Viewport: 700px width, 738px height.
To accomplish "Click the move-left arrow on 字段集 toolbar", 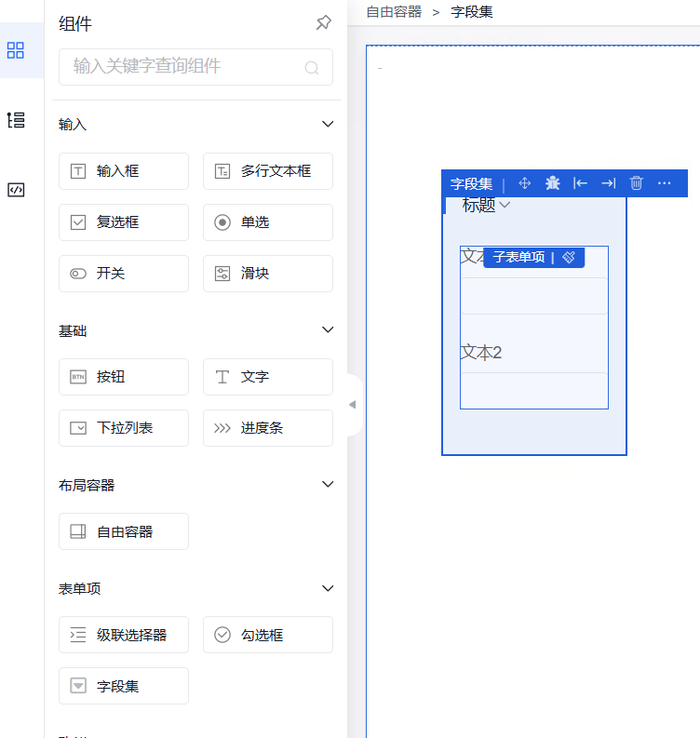I will pyautogui.click(x=580, y=183).
